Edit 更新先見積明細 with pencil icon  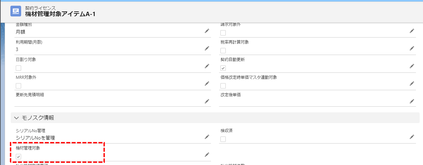[x=207, y=101]
